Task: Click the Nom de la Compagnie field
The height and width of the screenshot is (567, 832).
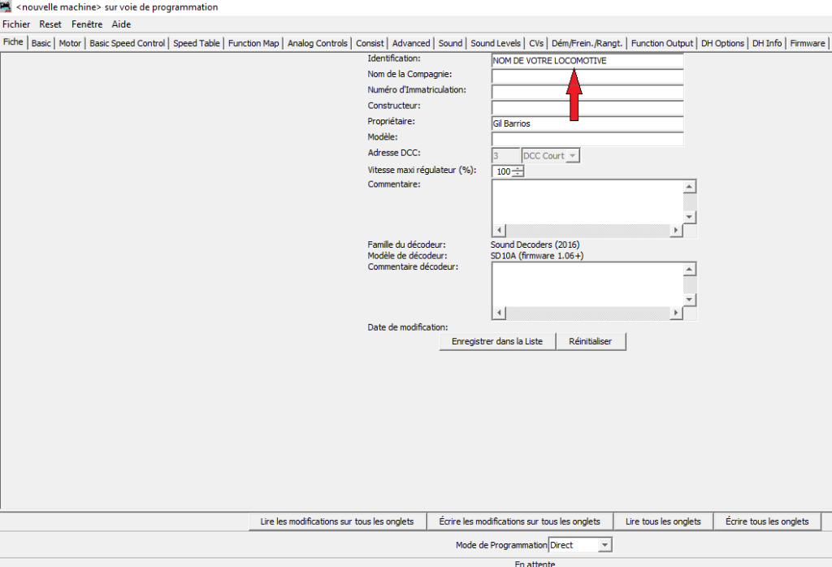Action: click(x=587, y=76)
